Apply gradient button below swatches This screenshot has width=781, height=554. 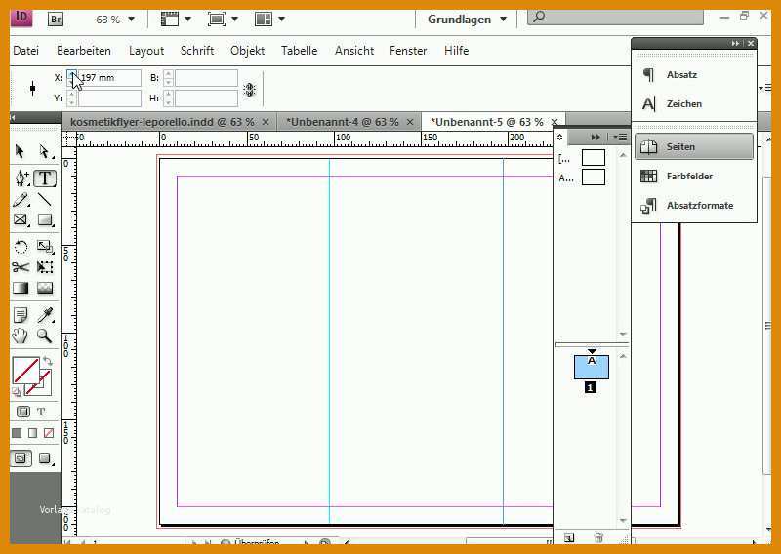(32, 433)
